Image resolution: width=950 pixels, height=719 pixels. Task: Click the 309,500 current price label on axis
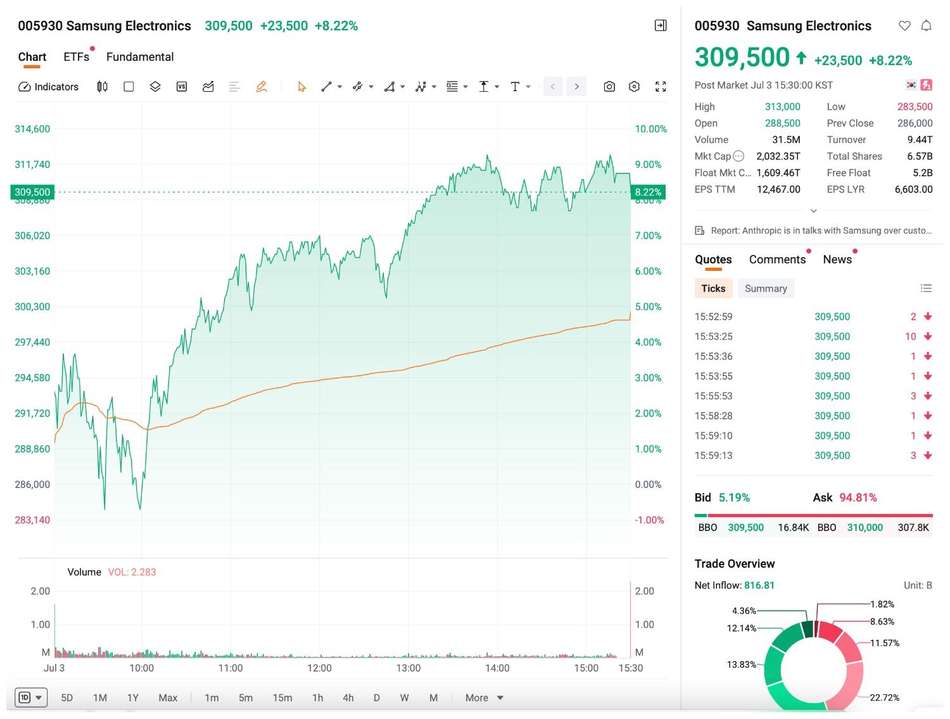(x=32, y=192)
